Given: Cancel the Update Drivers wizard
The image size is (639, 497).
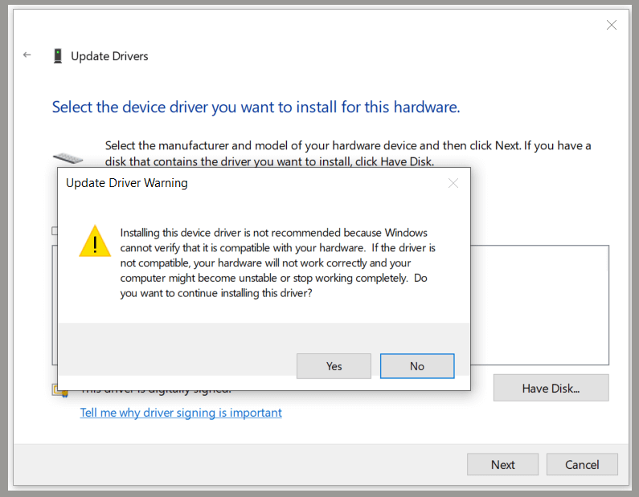Looking at the screenshot, I should (x=582, y=464).
